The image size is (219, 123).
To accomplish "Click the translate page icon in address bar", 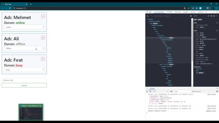I will pos(185,8).
